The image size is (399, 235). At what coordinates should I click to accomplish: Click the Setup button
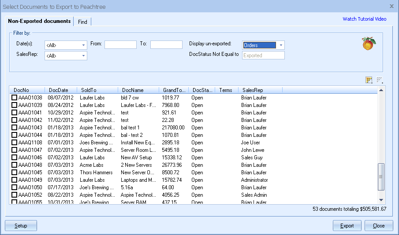(x=21, y=226)
